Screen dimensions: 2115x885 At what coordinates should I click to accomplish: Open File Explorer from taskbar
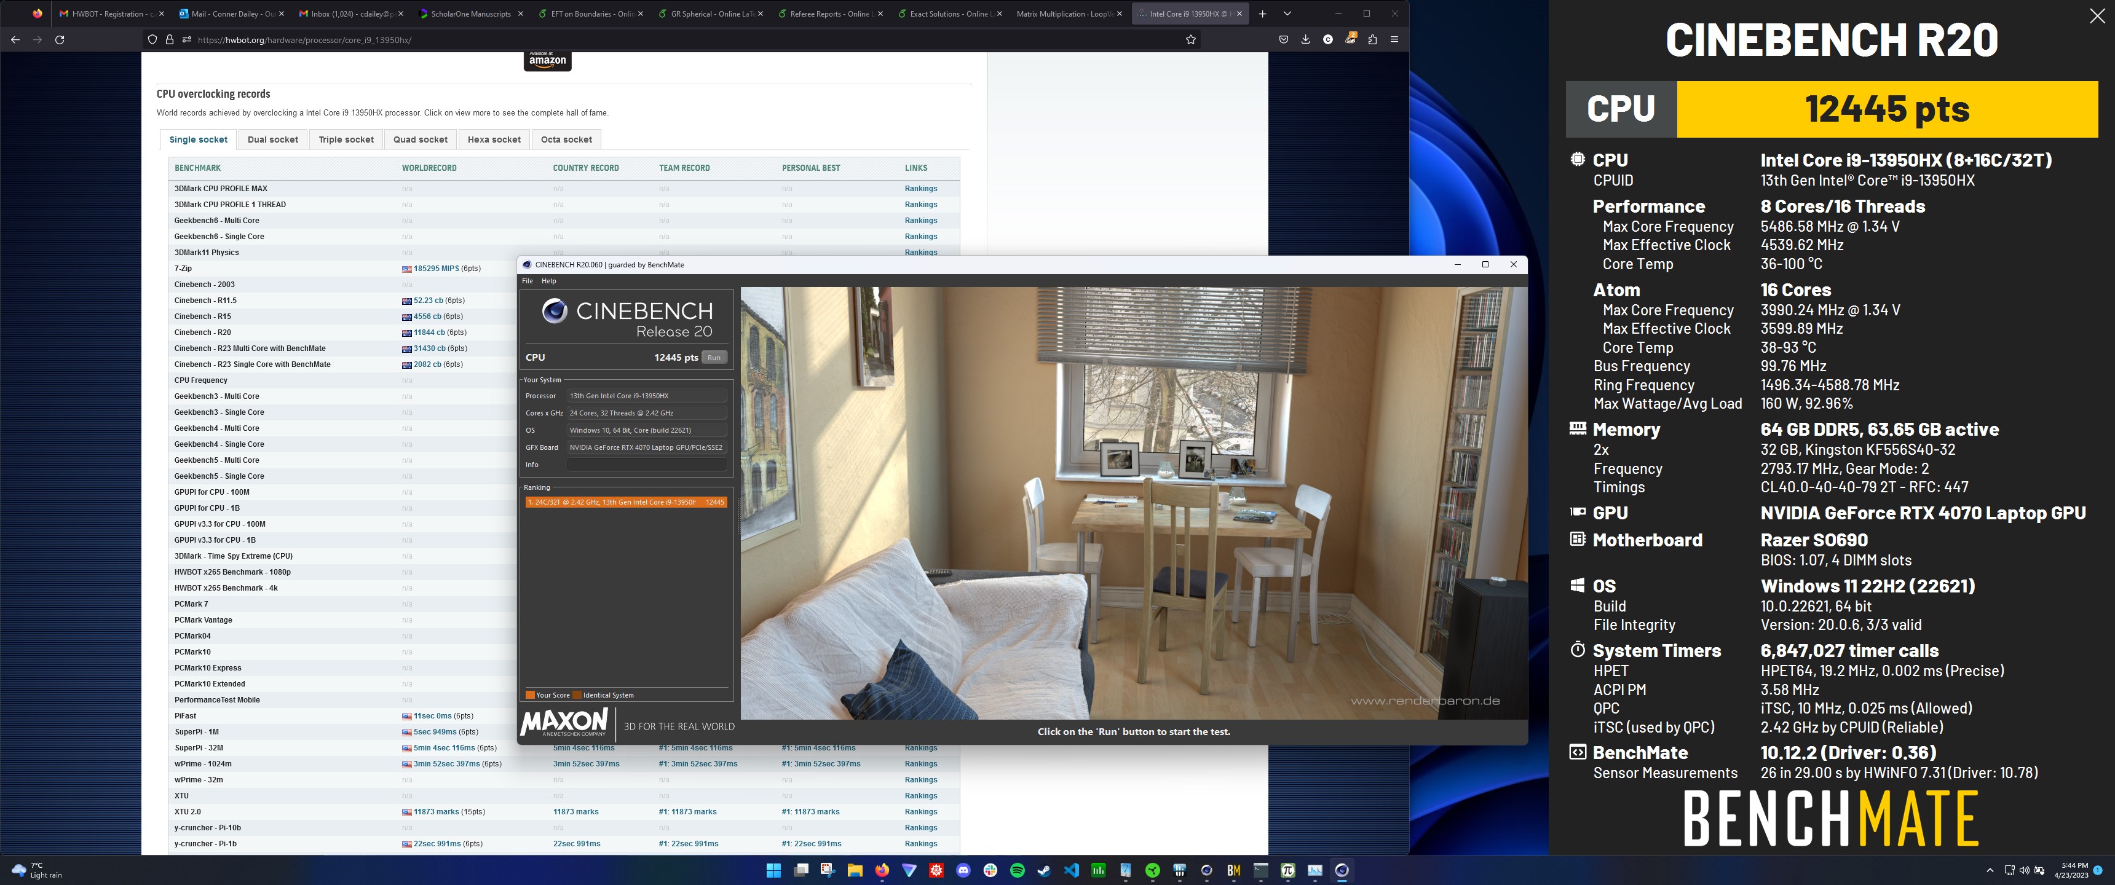[855, 870]
